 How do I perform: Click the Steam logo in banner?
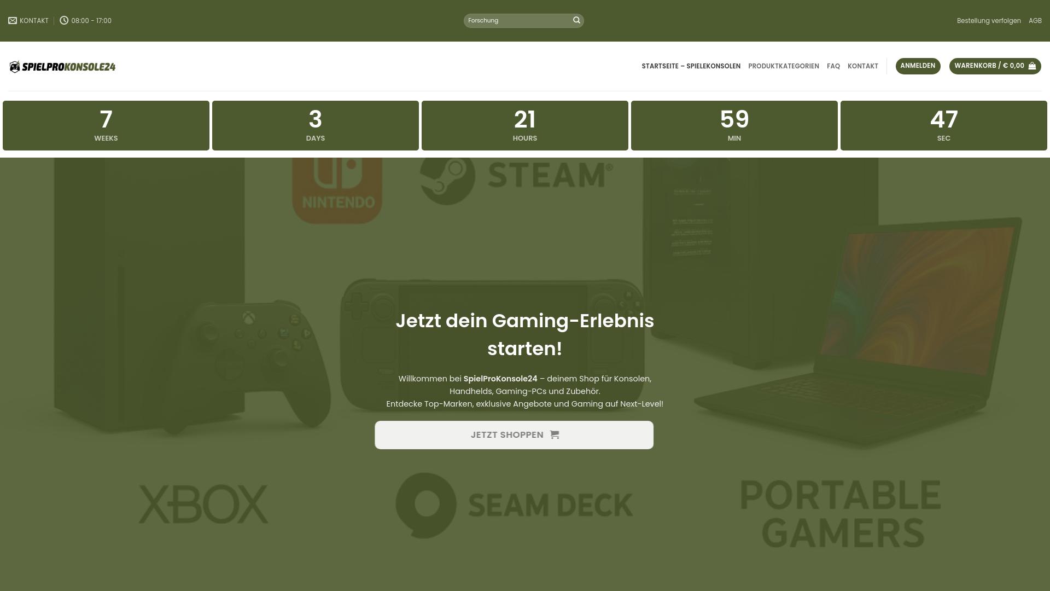(516, 176)
